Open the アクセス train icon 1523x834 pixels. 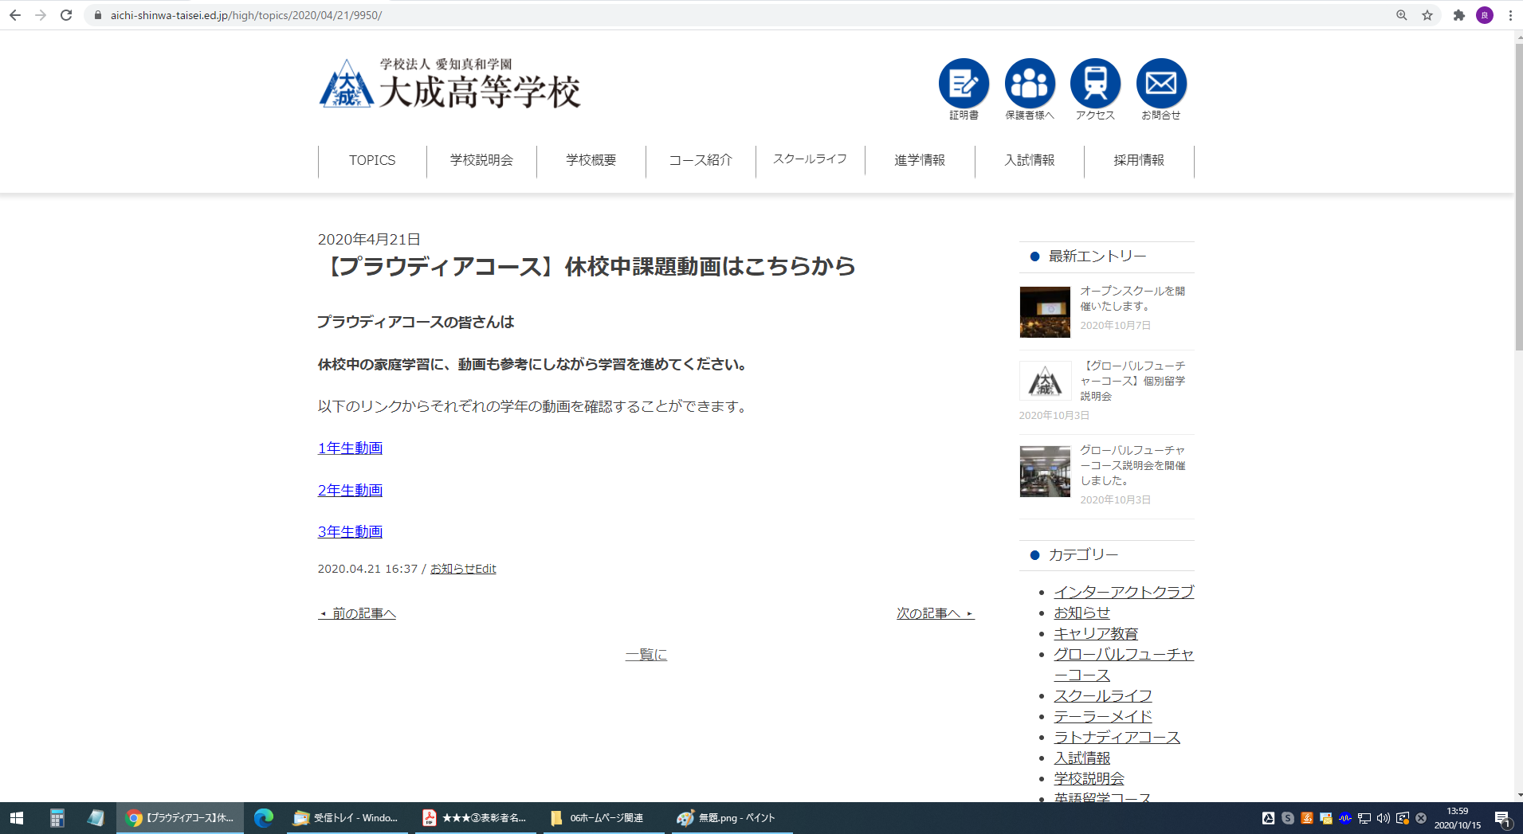(1095, 84)
